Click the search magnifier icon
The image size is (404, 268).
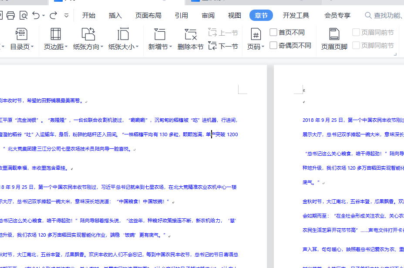coord(368,16)
